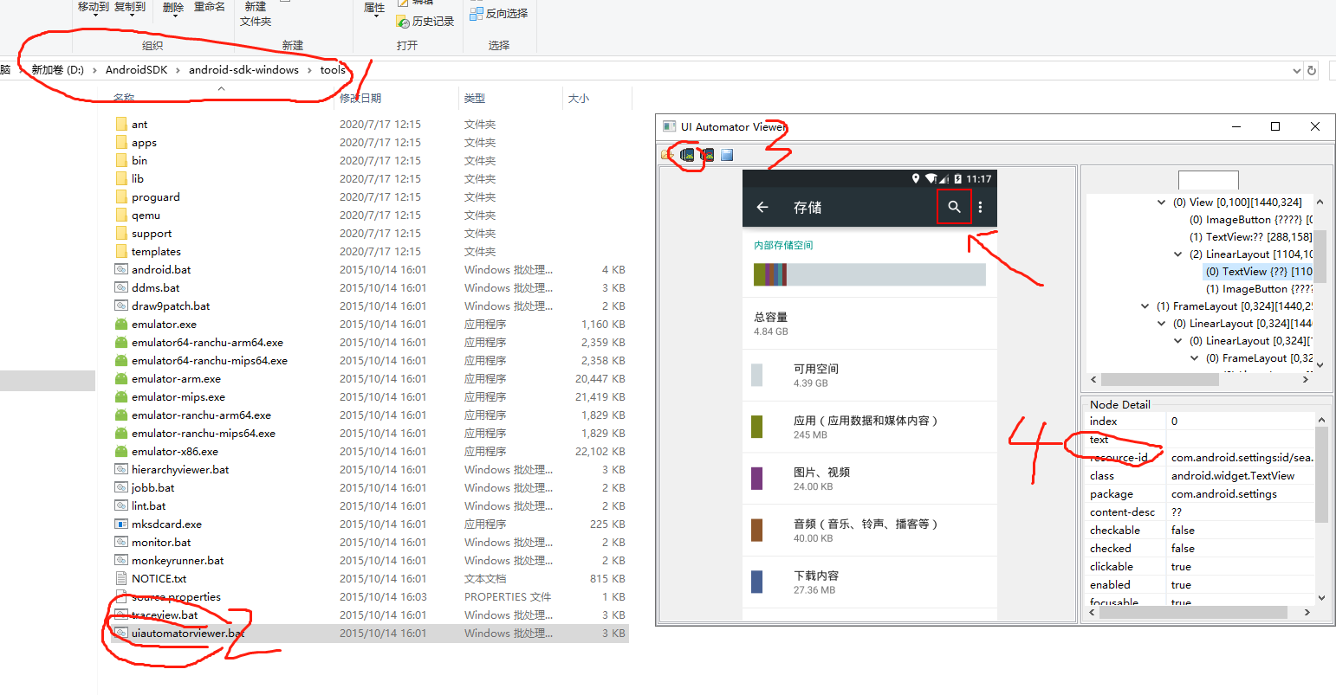Go to the AndroidSDK breadcrumb in the address bar
The height and width of the screenshot is (695, 1336).
[x=137, y=70]
